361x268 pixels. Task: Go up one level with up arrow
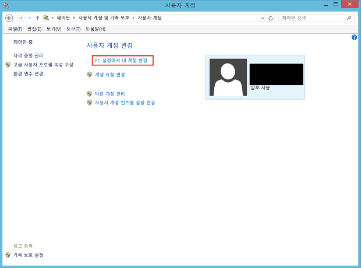pos(37,18)
